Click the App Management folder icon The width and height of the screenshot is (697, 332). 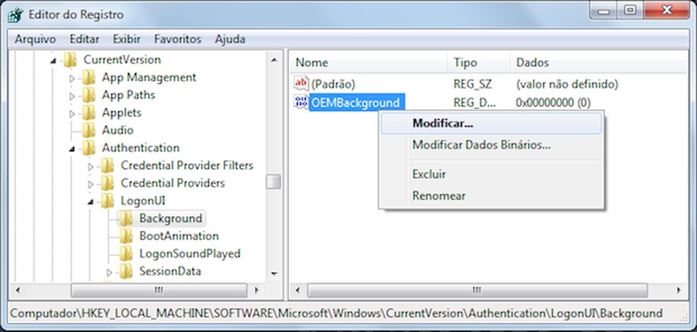(x=89, y=78)
